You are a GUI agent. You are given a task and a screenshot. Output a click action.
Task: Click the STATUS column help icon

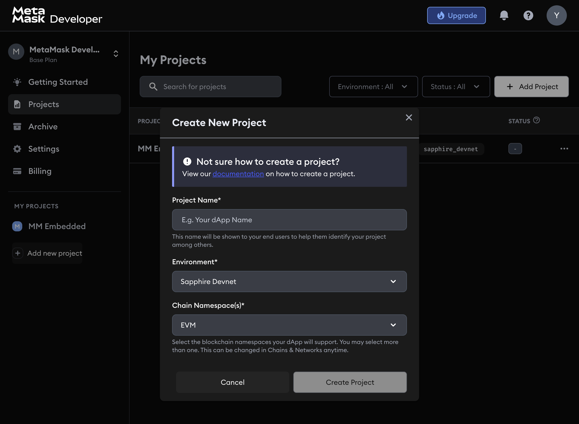point(536,120)
